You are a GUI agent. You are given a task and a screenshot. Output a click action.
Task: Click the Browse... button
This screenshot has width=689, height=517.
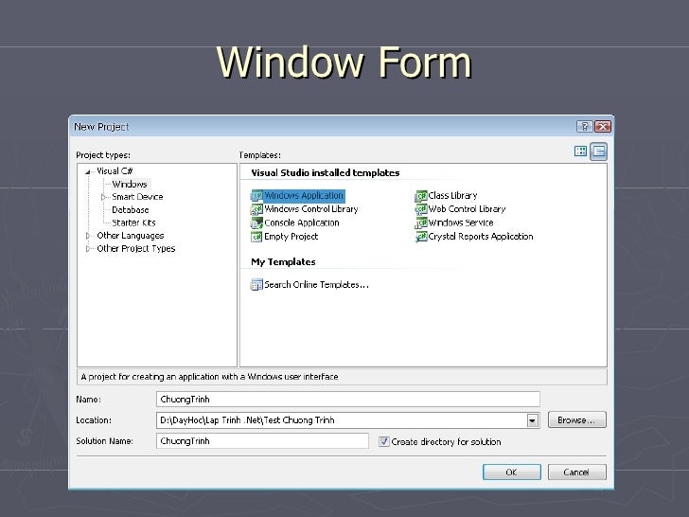tap(576, 419)
